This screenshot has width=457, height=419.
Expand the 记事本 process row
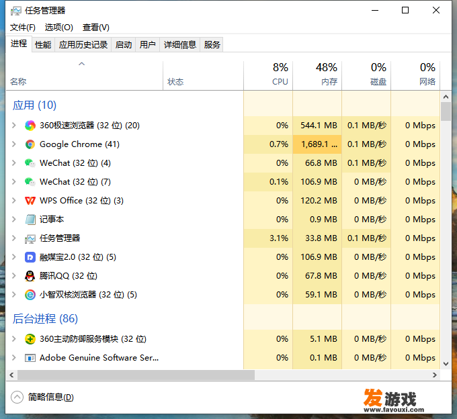13,220
